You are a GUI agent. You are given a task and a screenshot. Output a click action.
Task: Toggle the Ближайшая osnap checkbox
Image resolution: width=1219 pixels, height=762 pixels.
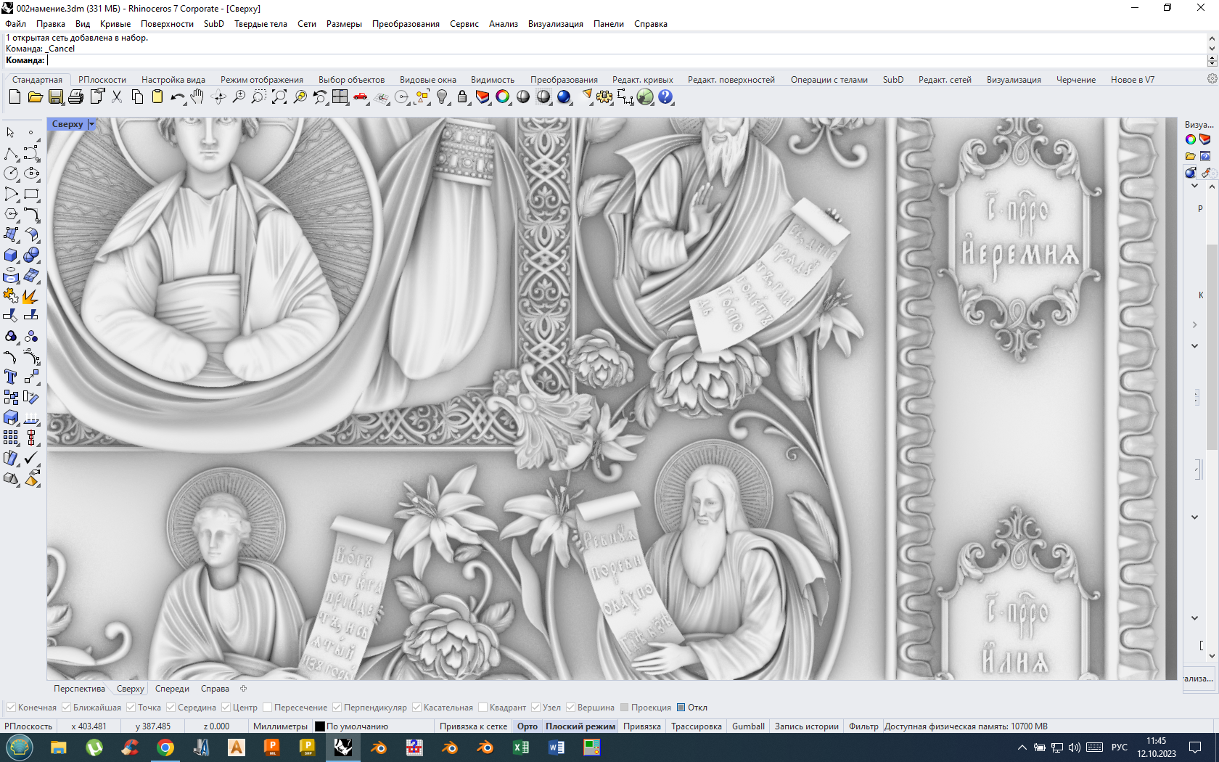[x=66, y=708]
